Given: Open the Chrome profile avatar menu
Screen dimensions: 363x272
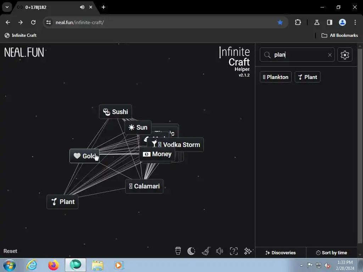Looking at the screenshot, I should [x=342, y=22].
